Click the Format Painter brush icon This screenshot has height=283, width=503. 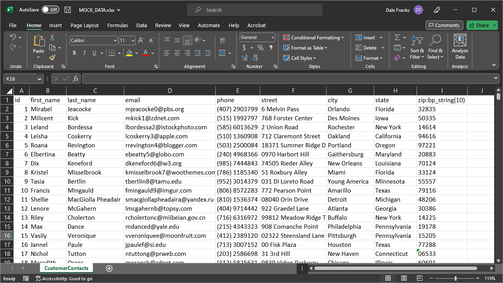pyautogui.click(x=52, y=58)
